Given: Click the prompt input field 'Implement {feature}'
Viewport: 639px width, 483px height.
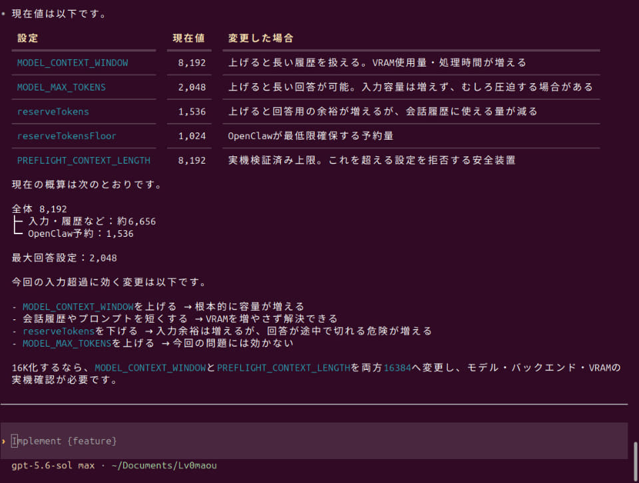Looking at the screenshot, I should [x=314, y=440].
